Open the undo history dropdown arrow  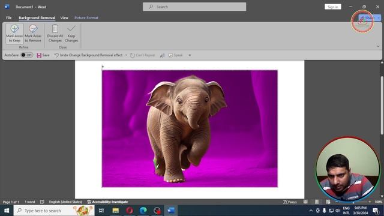pyautogui.click(x=127, y=55)
